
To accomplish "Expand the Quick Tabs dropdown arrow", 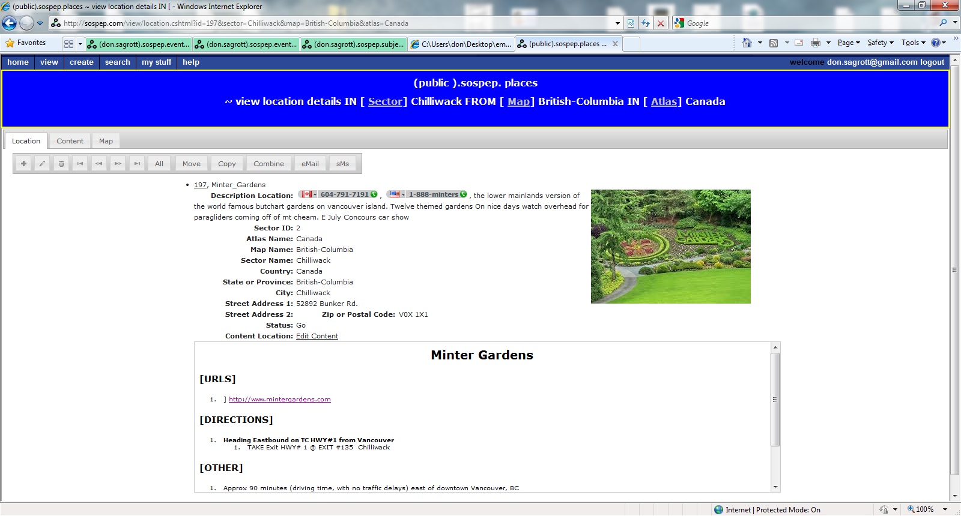I will point(80,44).
